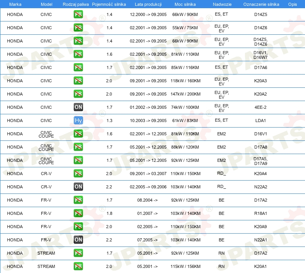Click production dates 02.2005 -> 09.2006
Image resolution: width=305 pixels, height=273 pixels.
coord(148,187)
